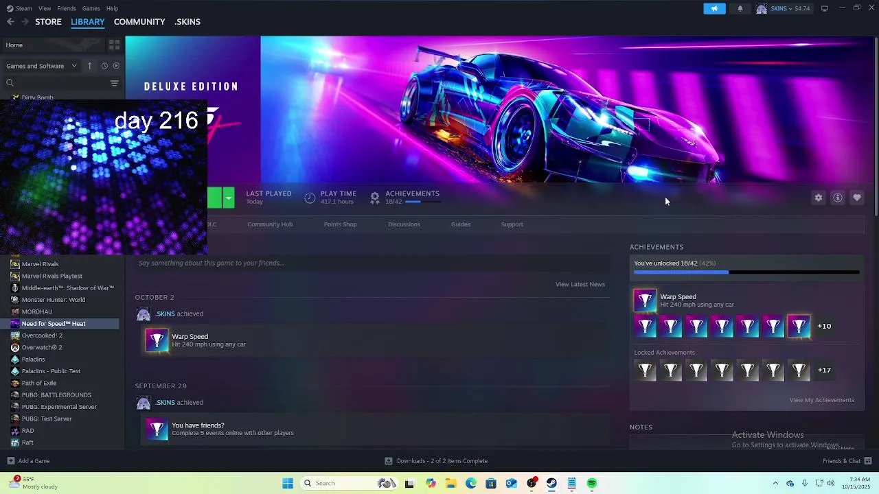Open the Add a Game plus icon
This screenshot has height=494, width=879.
click(x=10, y=461)
